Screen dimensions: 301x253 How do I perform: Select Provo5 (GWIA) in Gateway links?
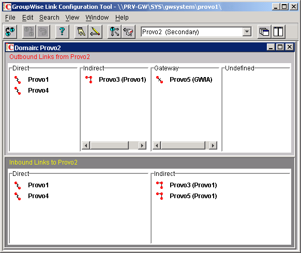(191, 80)
